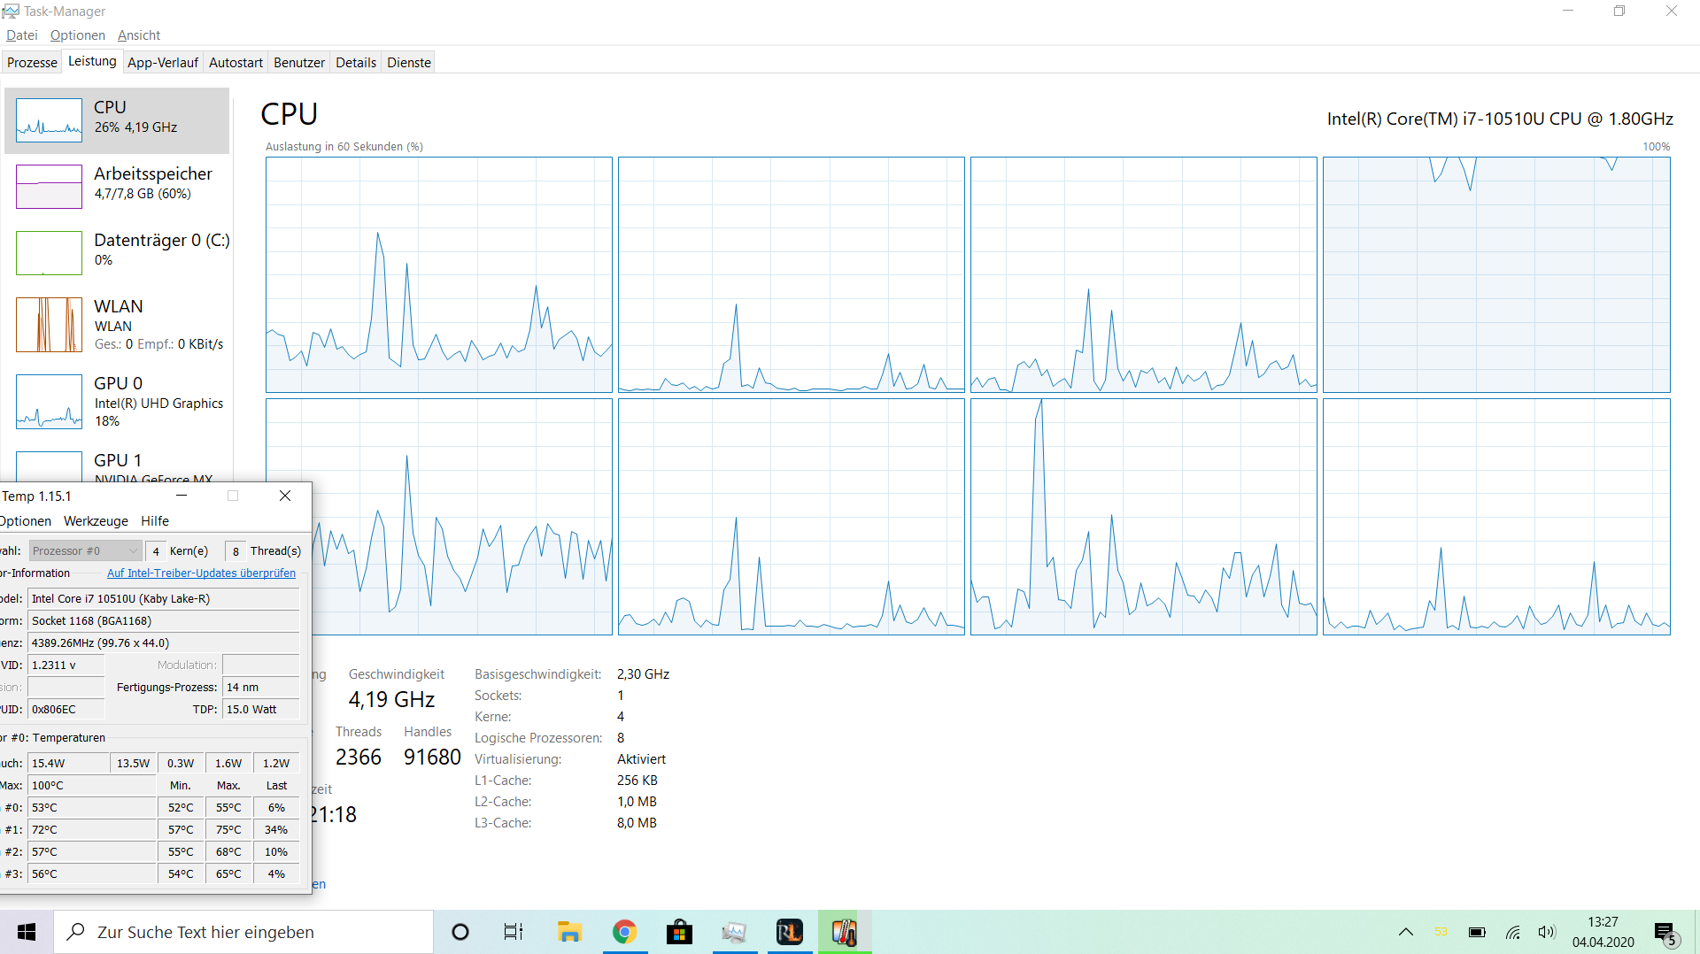The height and width of the screenshot is (954, 1700).
Task: Click Core Temp tray temperature indicator
Action: pos(1441,932)
